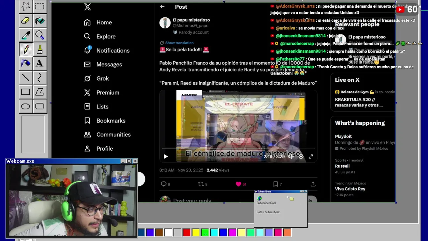Click the Post your reply field

(192, 200)
